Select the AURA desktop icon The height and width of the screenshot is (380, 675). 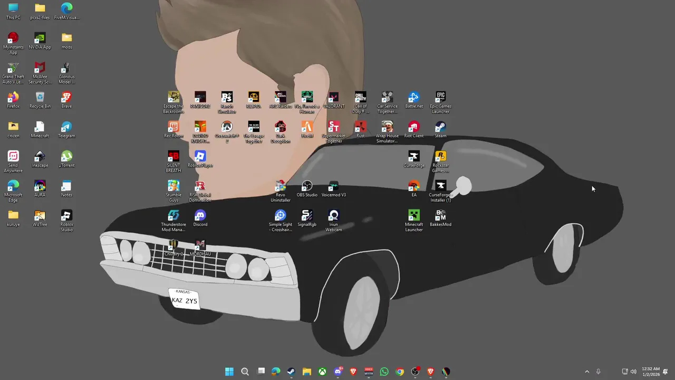point(40,188)
